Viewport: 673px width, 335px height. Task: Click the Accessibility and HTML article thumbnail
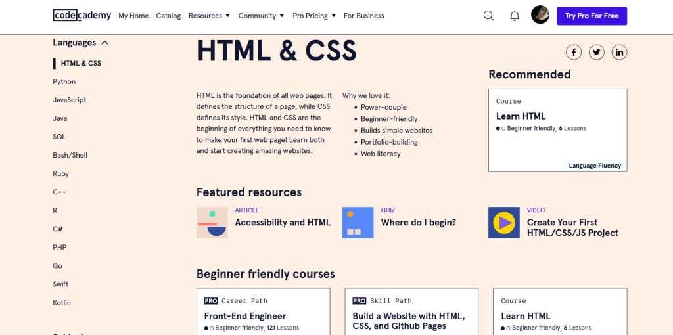pos(212,223)
